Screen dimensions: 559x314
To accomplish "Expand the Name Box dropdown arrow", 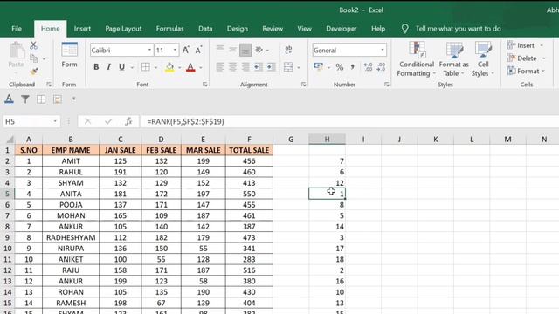I will tap(55, 122).
